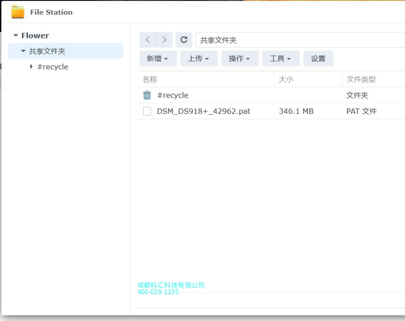This screenshot has height=321, width=405.
Task: Click the 设置 button
Action: 318,59
